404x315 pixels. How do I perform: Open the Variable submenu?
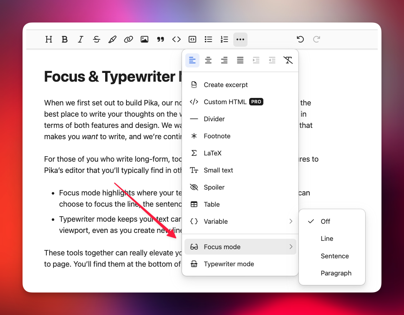coord(240,221)
